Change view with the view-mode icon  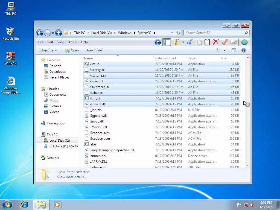(x=219, y=50)
